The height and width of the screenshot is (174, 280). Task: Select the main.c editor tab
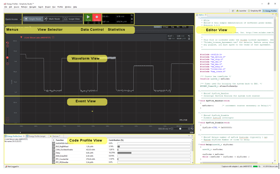click(201, 15)
